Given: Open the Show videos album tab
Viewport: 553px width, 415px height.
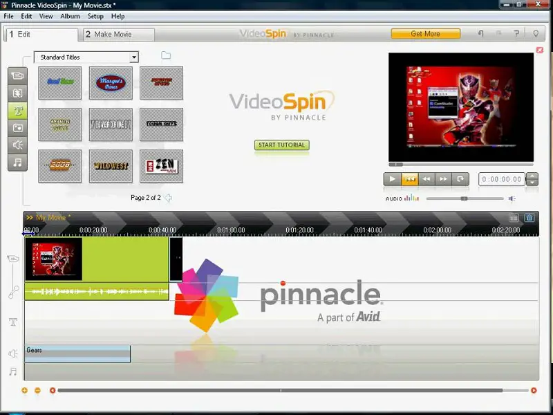Looking at the screenshot, I should (17, 76).
